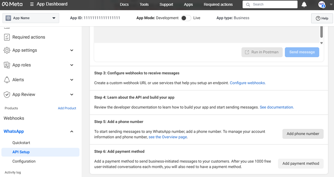334x177 pixels.
Task: Open the dropdown arrow next to the avatar
Action: tap(331, 4)
